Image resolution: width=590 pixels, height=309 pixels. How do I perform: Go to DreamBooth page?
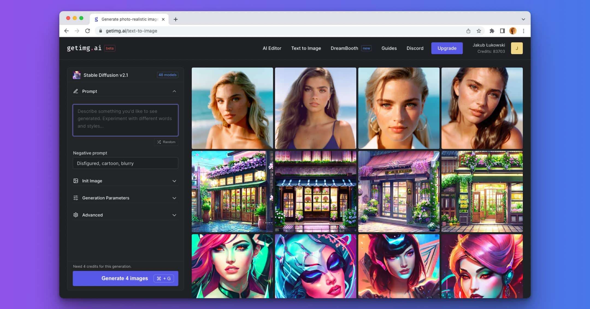tap(344, 48)
